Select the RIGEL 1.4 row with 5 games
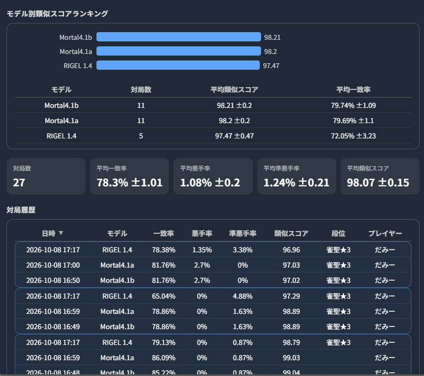This screenshot has width=424, height=376. click(213, 136)
